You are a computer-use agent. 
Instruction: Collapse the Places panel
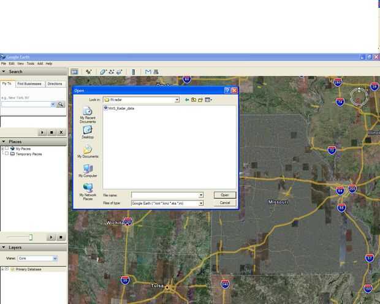click(x=4, y=142)
